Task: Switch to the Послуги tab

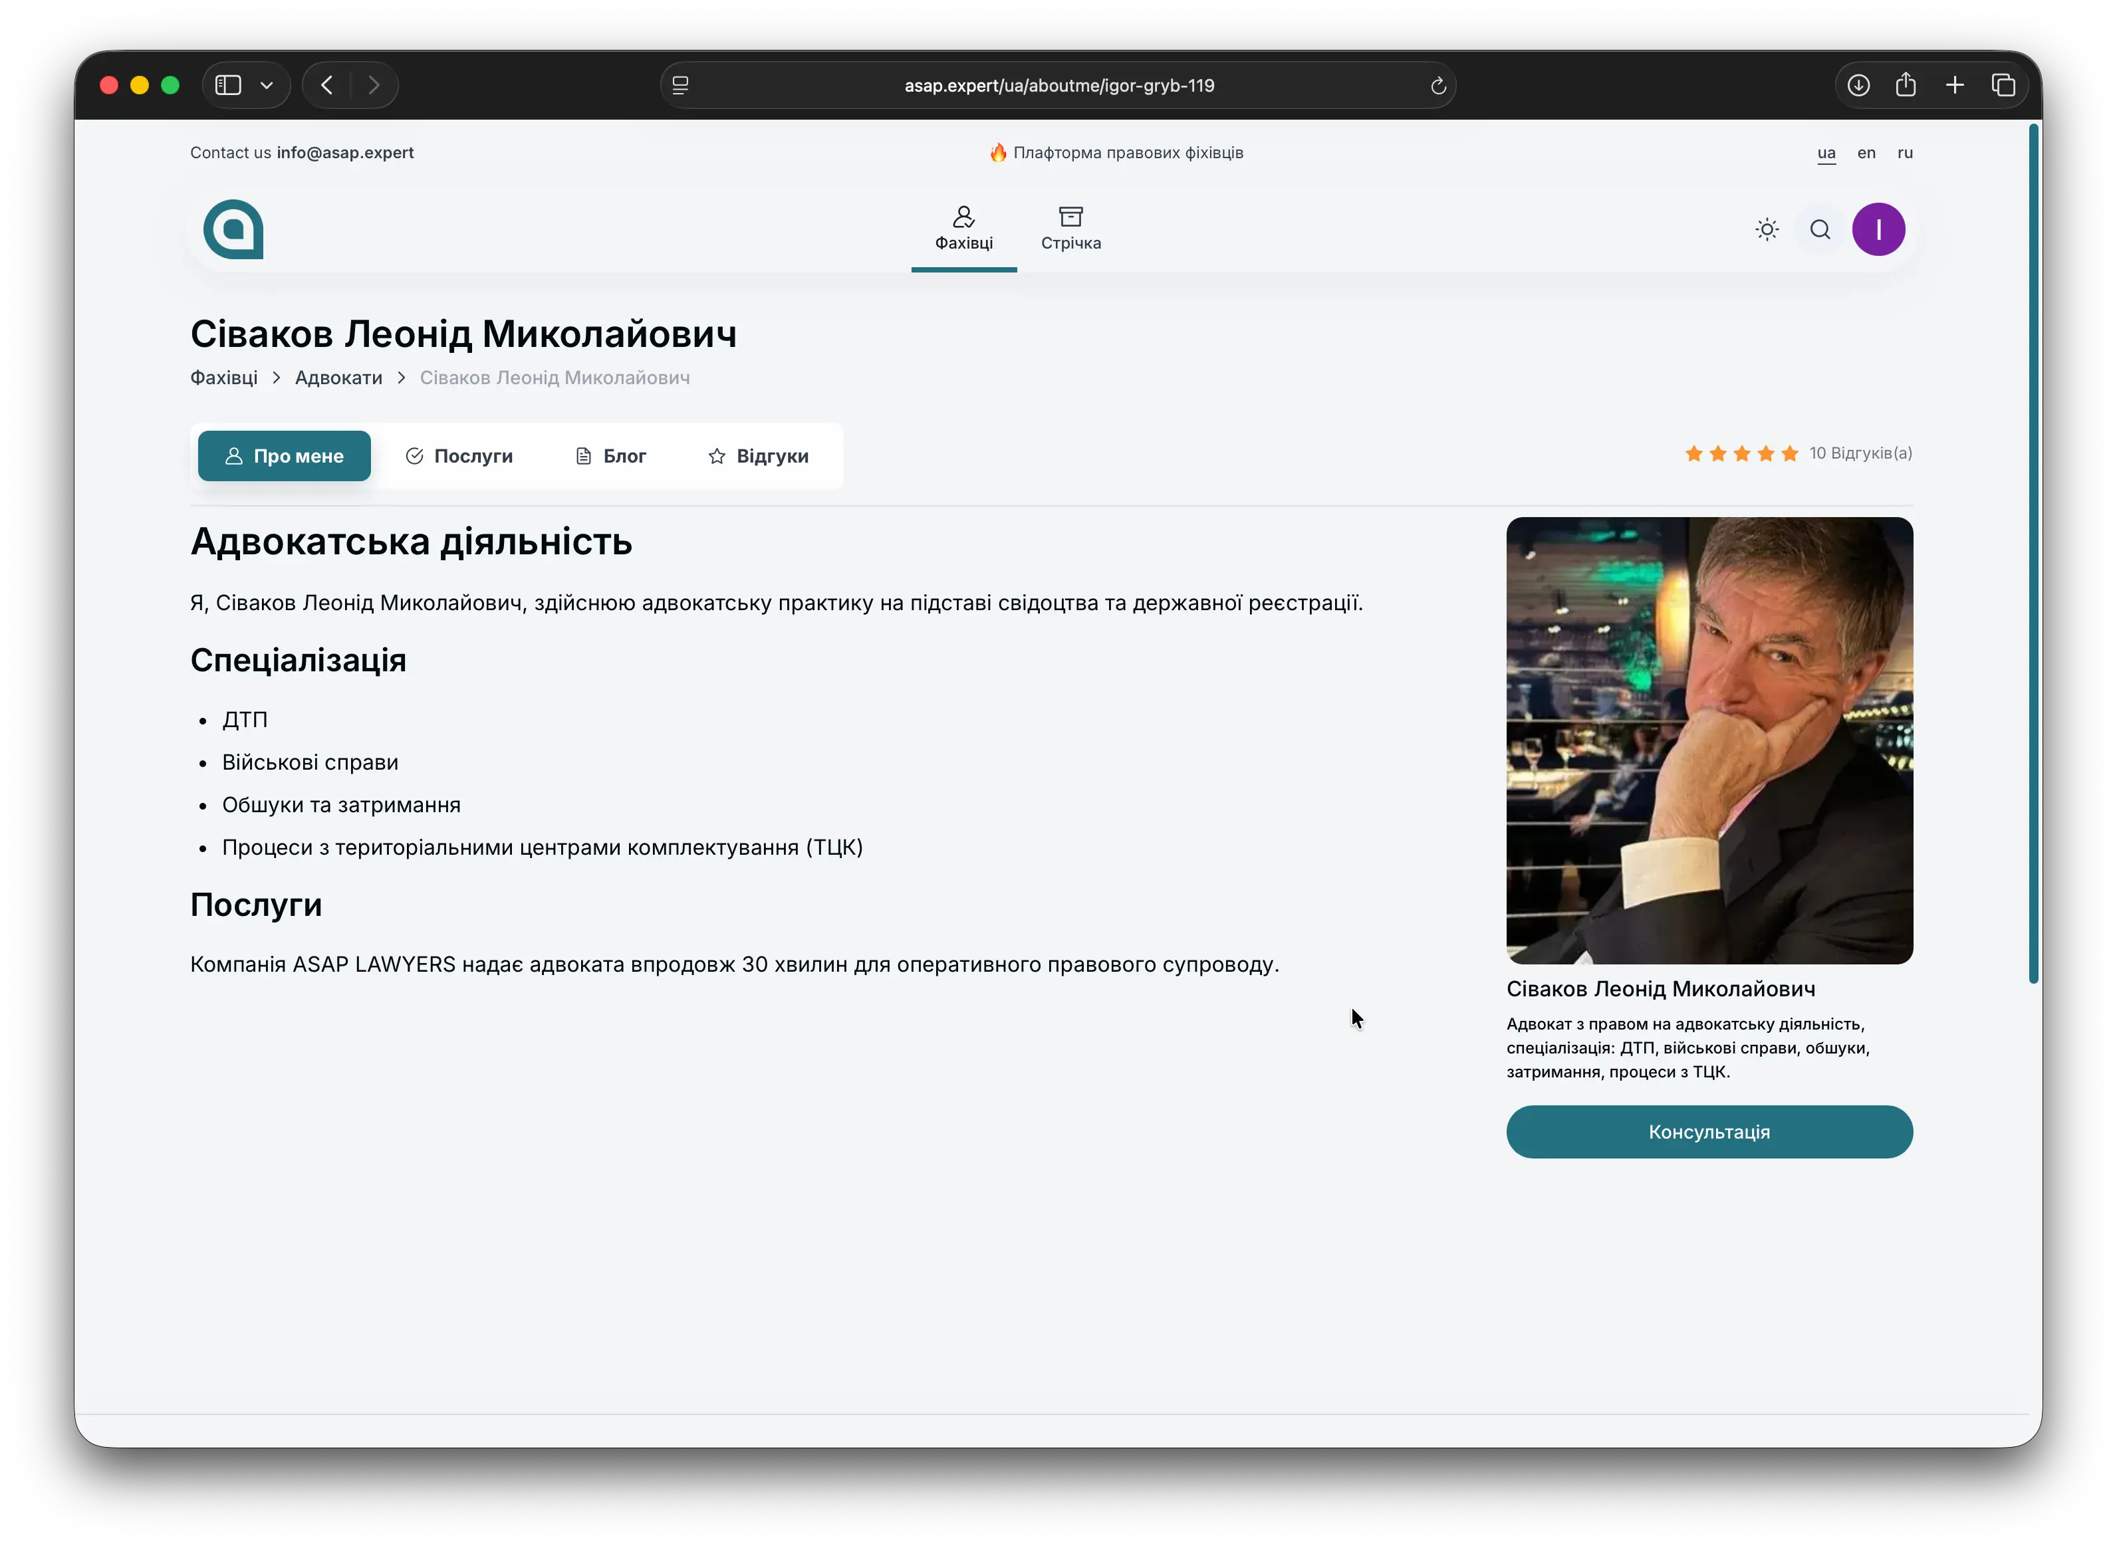Action: 459,456
